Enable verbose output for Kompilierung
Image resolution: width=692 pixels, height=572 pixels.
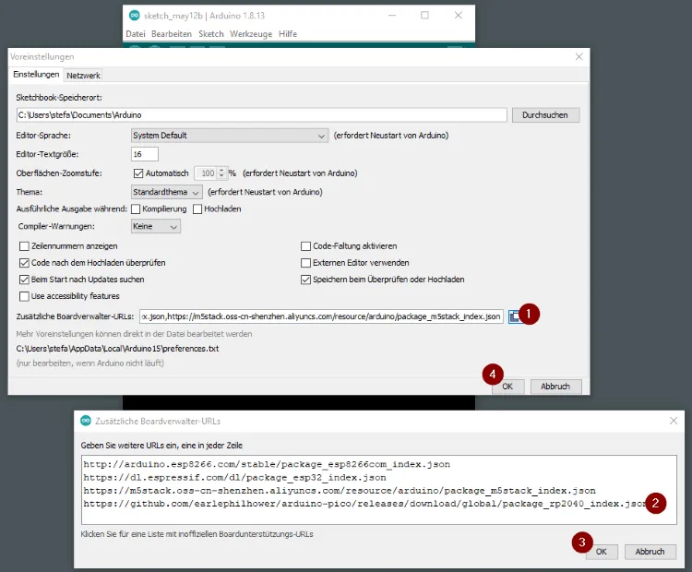(136, 209)
